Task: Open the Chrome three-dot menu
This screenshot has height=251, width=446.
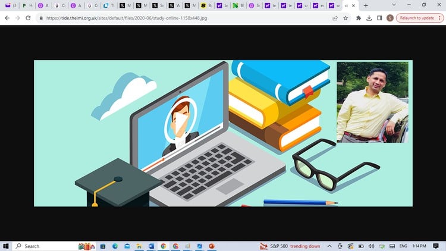Action: [x=441, y=18]
